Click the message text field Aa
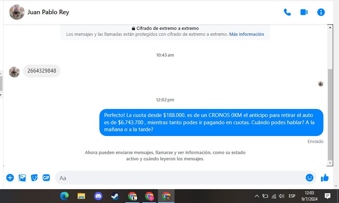Image resolution: width=339 pixels, height=203 pixels. (180, 178)
